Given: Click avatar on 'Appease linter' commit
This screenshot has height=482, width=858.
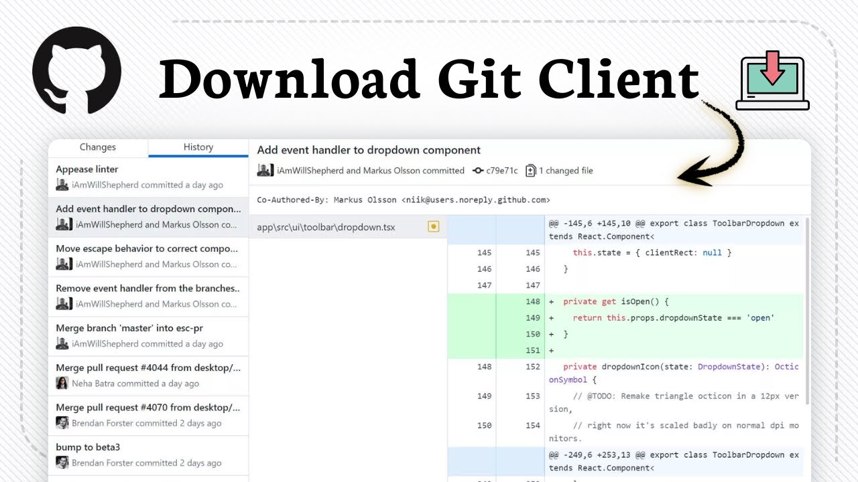Looking at the screenshot, I should click(x=62, y=185).
